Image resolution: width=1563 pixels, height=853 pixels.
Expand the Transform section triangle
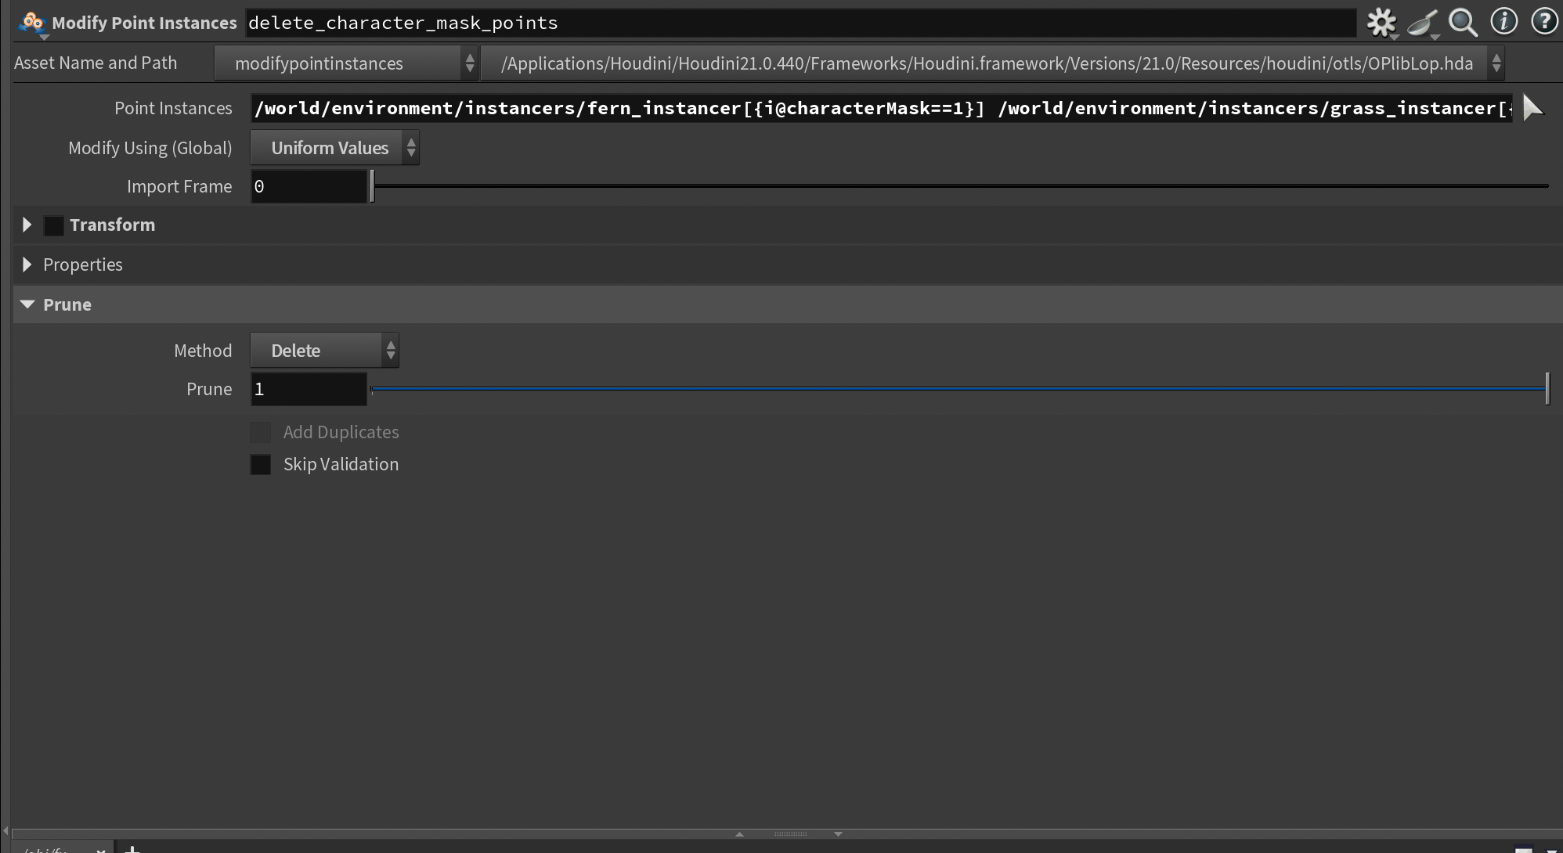27,225
